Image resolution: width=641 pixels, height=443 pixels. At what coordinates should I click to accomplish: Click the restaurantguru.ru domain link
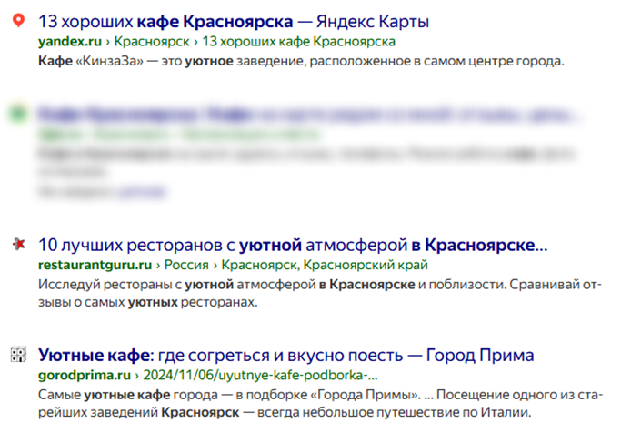[95, 265]
